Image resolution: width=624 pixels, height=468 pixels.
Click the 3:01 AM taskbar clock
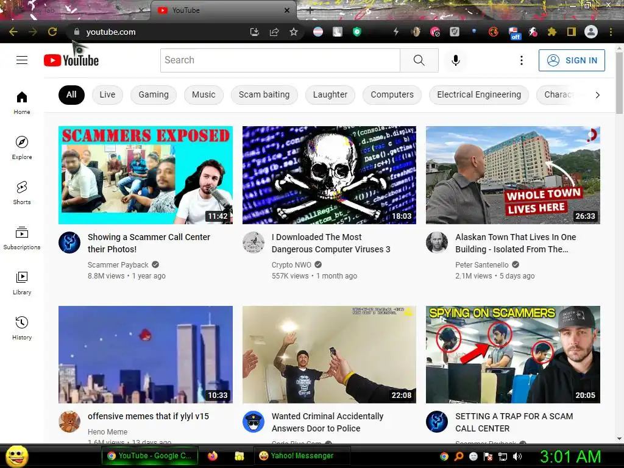click(570, 456)
